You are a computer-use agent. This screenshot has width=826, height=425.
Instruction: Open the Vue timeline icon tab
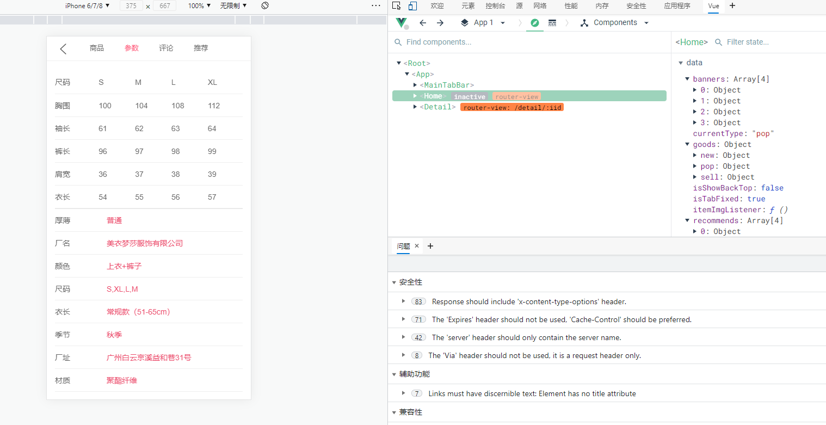tap(552, 23)
